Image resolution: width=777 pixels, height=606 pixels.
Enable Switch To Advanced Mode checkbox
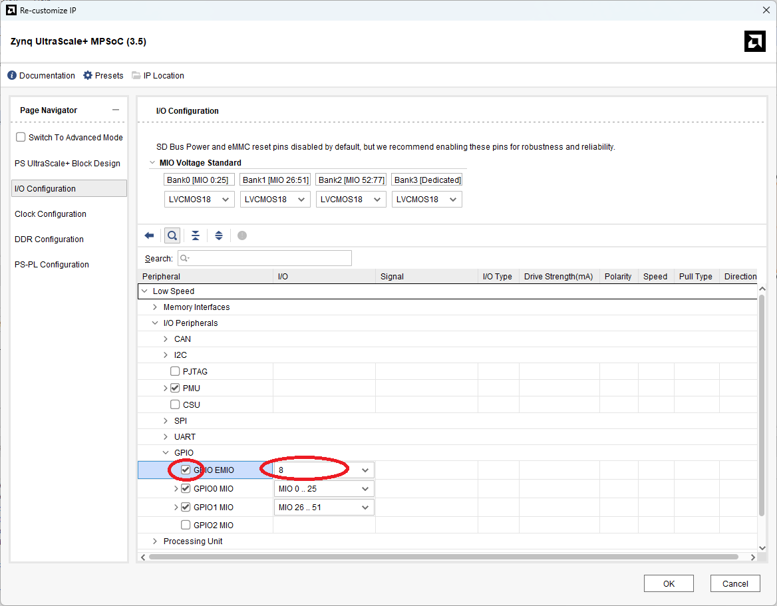point(21,137)
